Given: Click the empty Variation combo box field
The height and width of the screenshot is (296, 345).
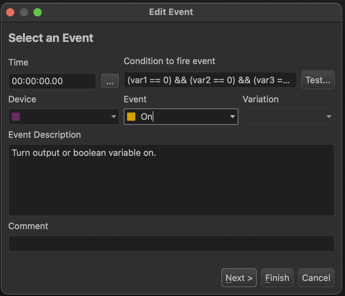Looking at the screenshot, I should pos(284,117).
